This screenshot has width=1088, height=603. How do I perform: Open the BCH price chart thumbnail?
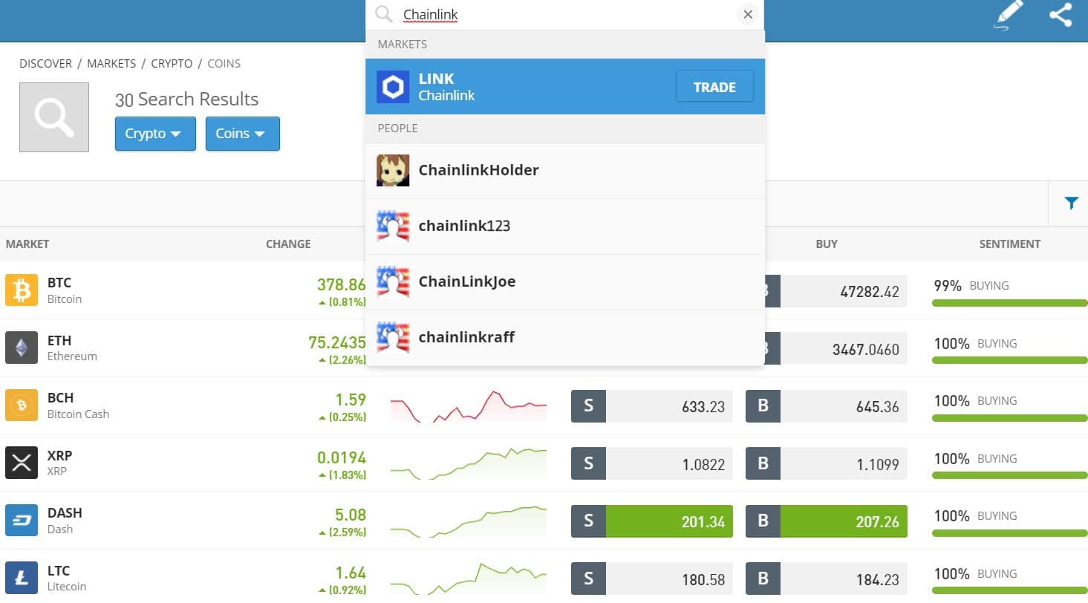(x=469, y=406)
